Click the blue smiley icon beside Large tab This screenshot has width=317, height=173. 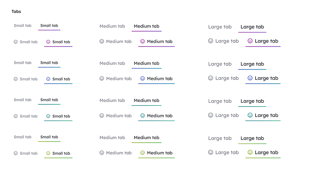pyautogui.click(x=250, y=78)
